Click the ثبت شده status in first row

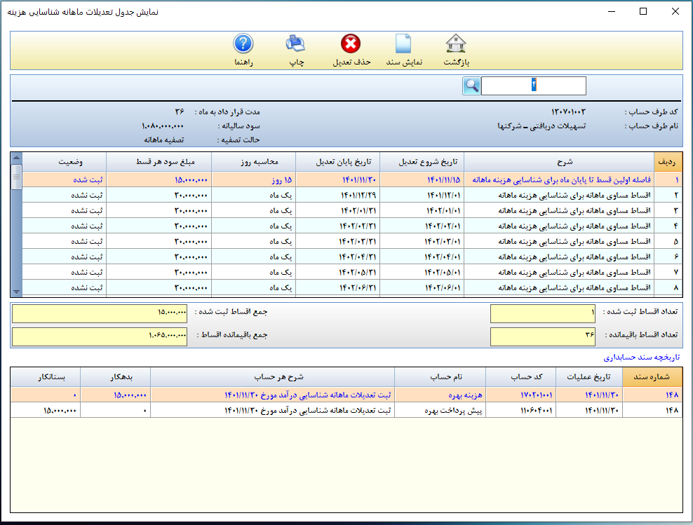click(x=88, y=179)
